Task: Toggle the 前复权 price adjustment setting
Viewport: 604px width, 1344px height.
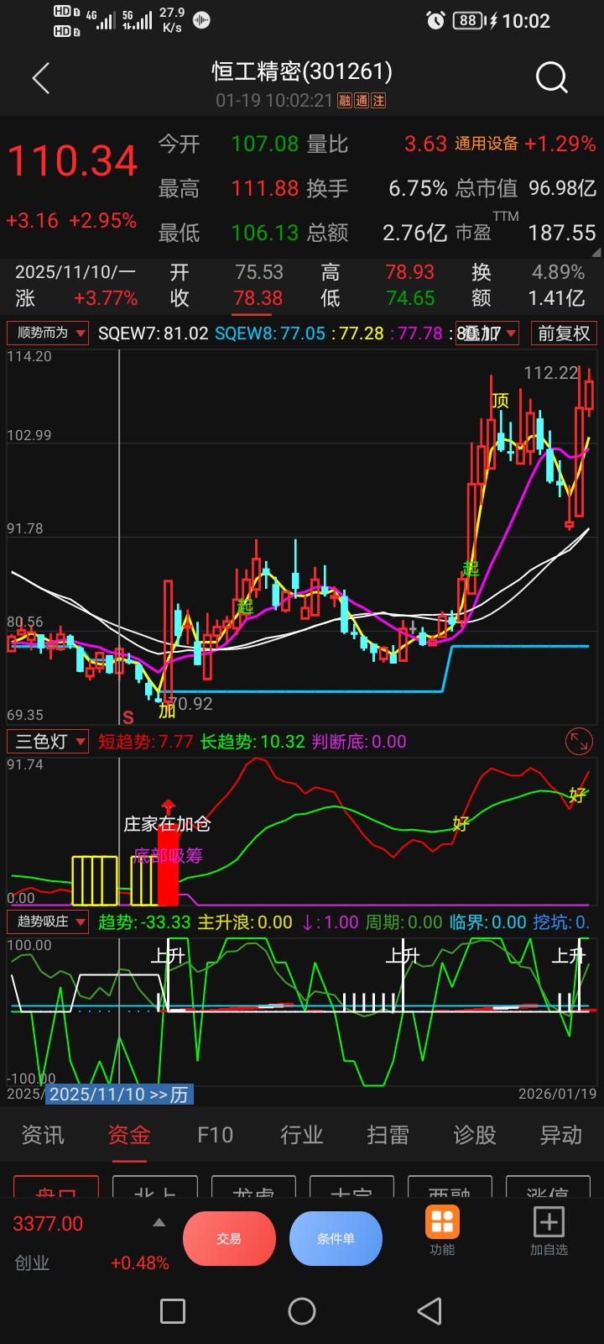Action: click(x=564, y=333)
